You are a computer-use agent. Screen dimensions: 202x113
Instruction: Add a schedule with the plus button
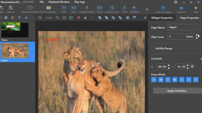[x=192, y=67]
